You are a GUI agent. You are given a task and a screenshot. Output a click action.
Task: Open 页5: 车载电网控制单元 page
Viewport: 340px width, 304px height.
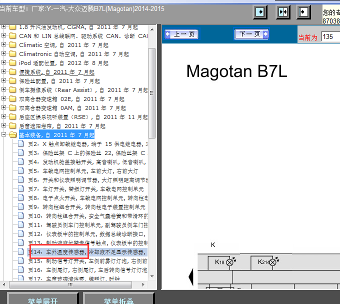point(83,171)
